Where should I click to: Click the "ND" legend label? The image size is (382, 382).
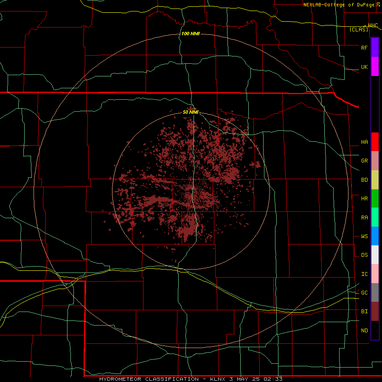point(364,331)
